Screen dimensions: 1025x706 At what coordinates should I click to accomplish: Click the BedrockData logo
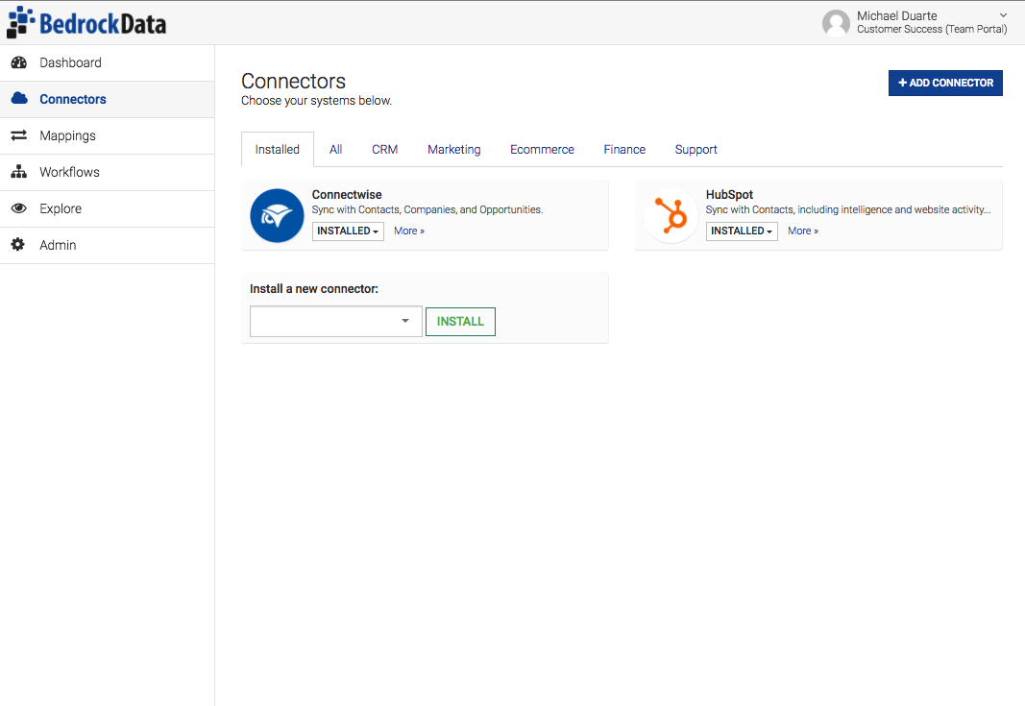[86, 21]
